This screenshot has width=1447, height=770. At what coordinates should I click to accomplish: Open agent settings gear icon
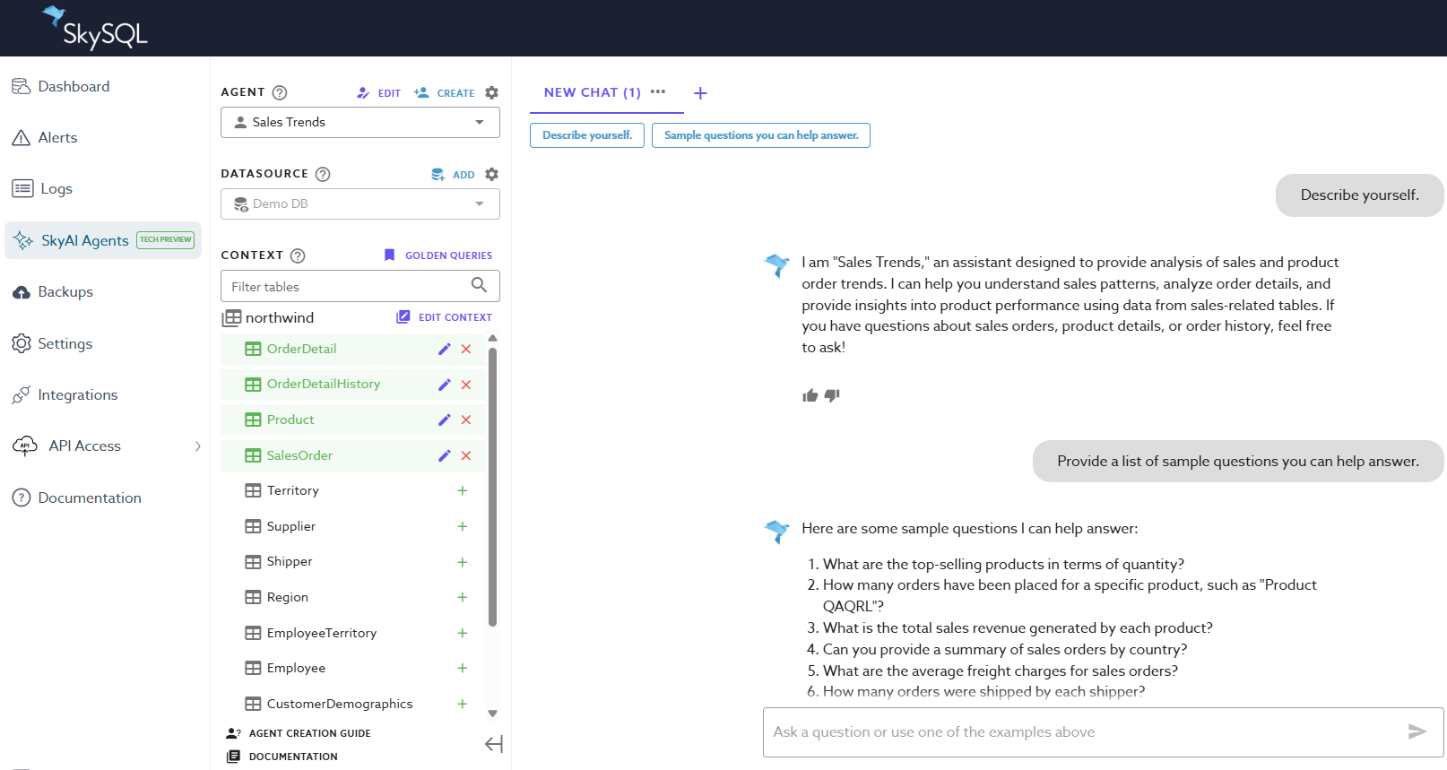[x=491, y=92]
